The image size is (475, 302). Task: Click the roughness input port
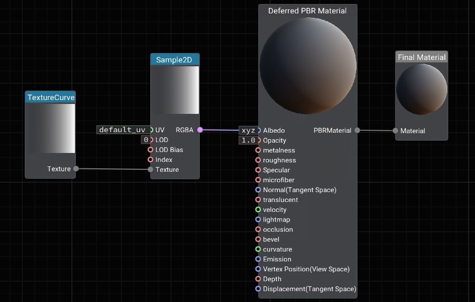pos(258,160)
